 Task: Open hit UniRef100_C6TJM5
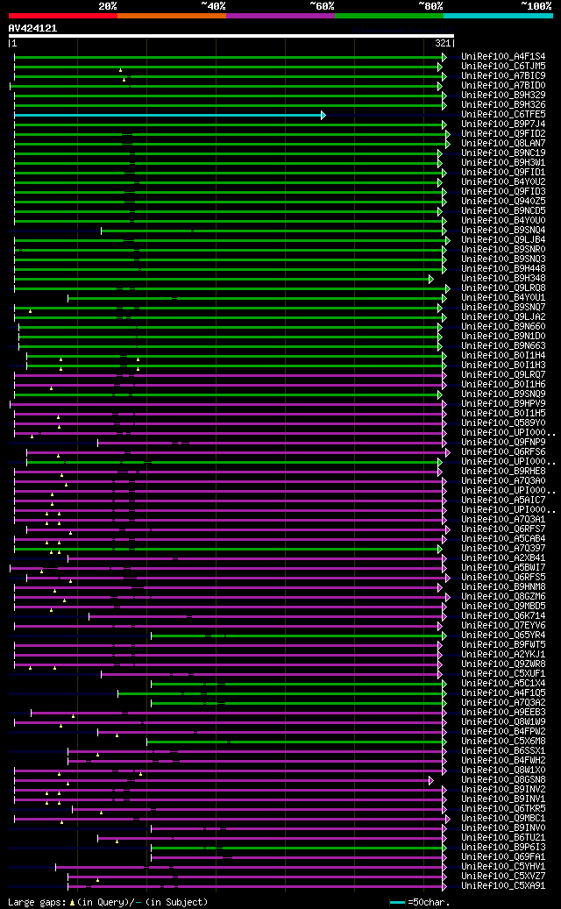tap(503, 67)
